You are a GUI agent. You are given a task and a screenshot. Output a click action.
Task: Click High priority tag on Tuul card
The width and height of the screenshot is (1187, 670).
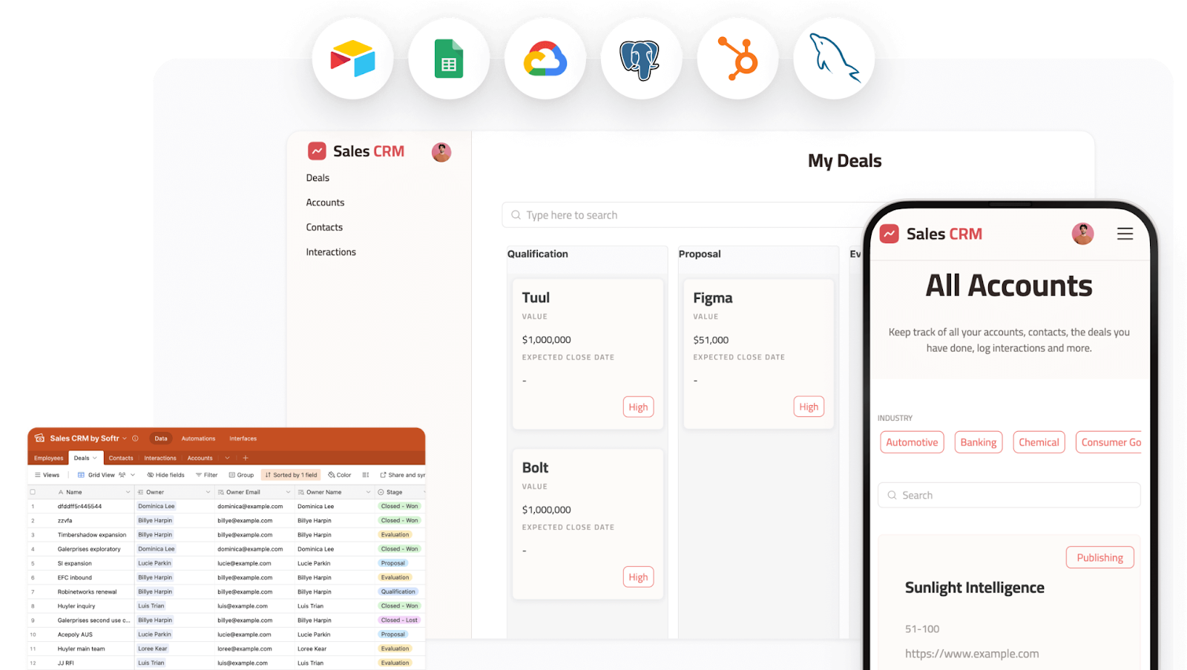tap(638, 407)
